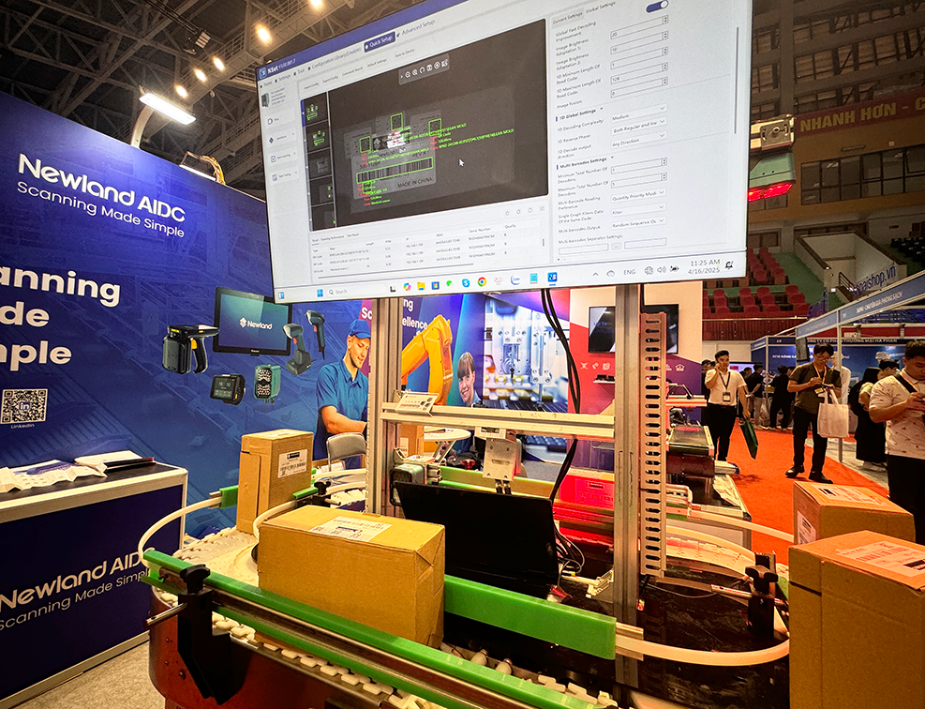Open the notification bell in the taskbar
The width and height of the screenshot is (925, 709).
[x=729, y=264]
